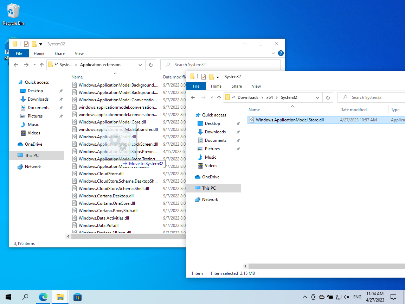Click the muted volume tray icon
This screenshot has height=304, width=405.
pyautogui.click(x=347, y=297)
